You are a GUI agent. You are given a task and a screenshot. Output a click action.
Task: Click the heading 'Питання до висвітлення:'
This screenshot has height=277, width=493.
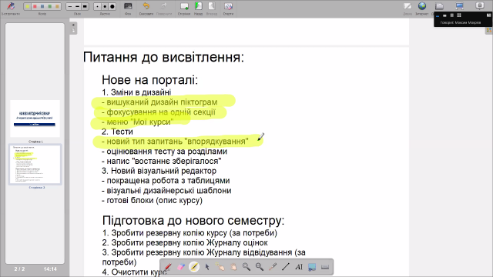tap(163, 57)
